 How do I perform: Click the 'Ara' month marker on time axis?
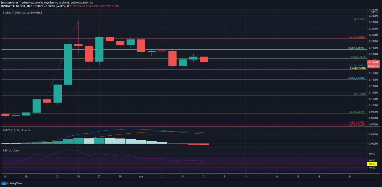click(141, 176)
